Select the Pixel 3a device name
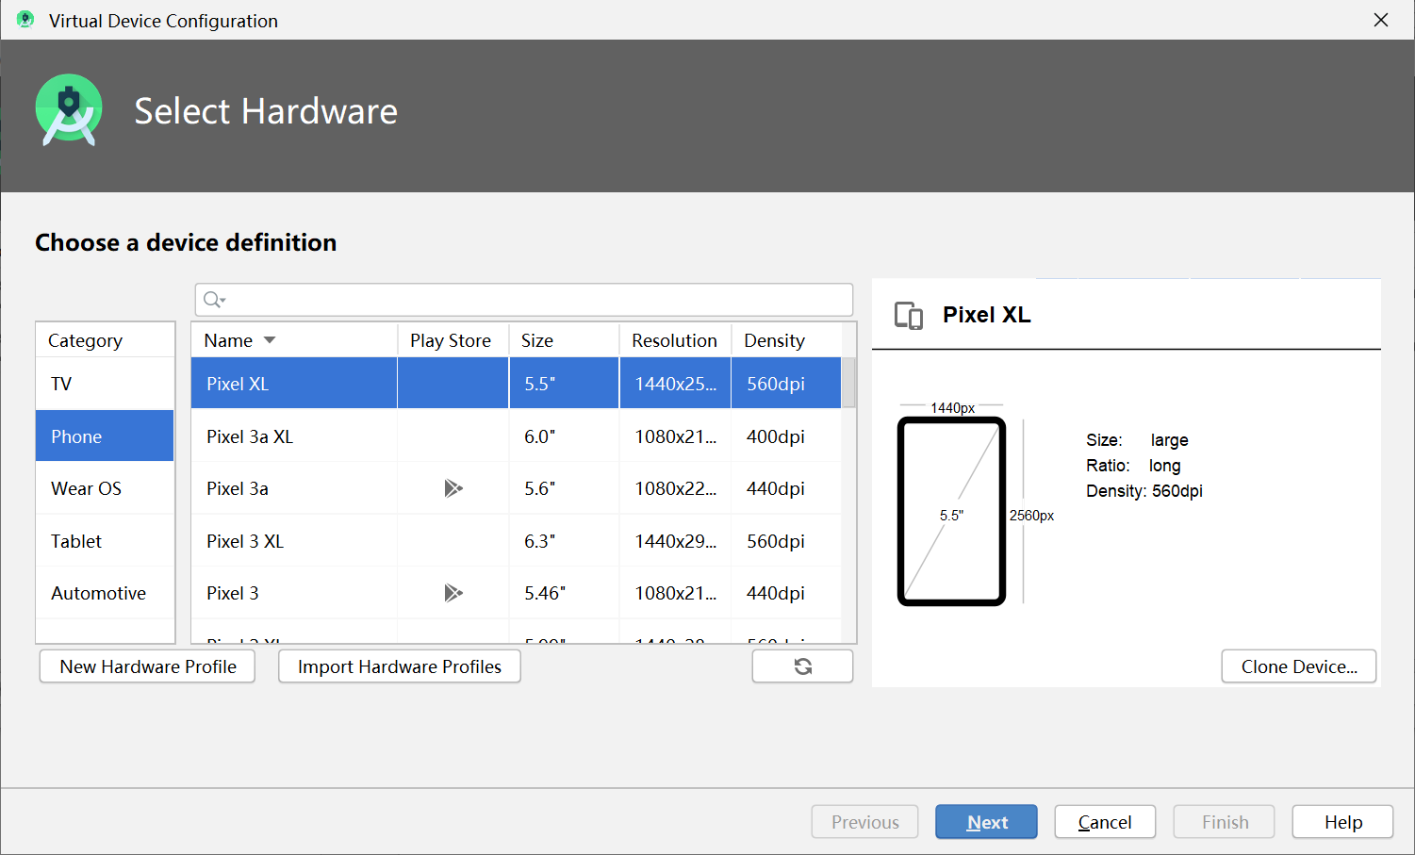1415x855 pixels. pos(238,488)
